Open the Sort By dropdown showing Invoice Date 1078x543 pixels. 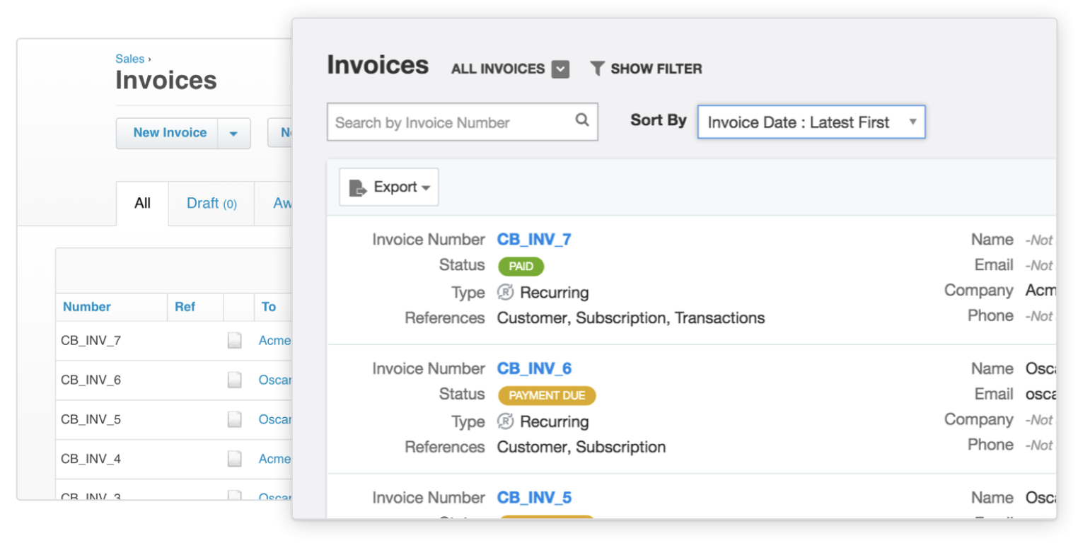tap(811, 122)
